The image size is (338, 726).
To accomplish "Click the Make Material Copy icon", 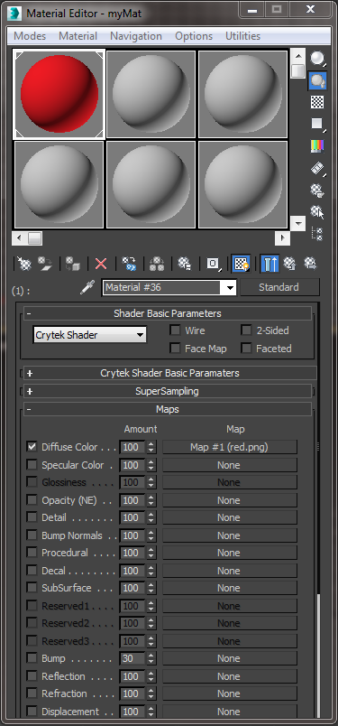I will (x=129, y=264).
